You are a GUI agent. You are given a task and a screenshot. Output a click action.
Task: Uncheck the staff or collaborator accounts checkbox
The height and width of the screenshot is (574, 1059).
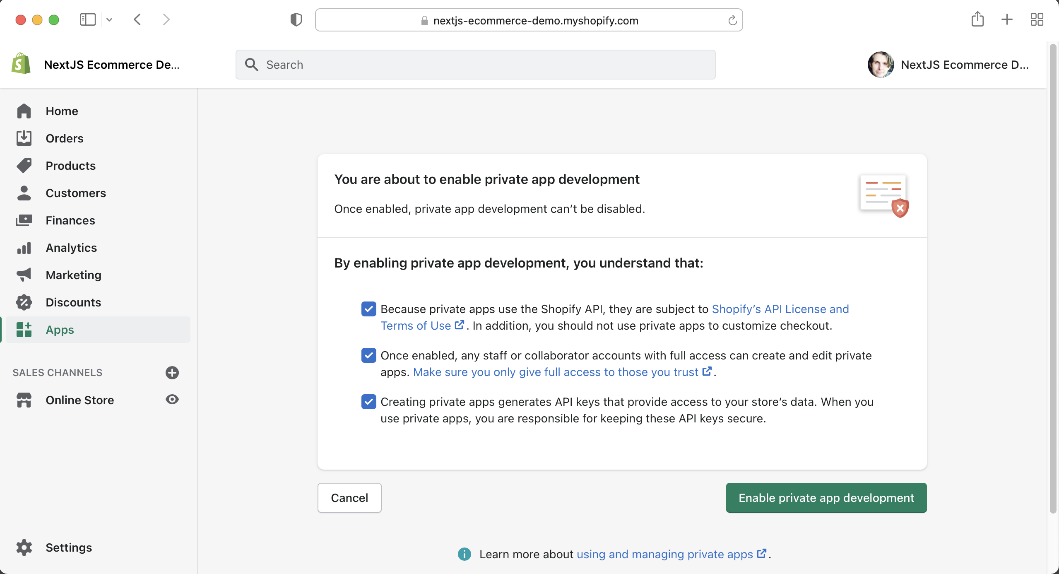pos(368,355)
